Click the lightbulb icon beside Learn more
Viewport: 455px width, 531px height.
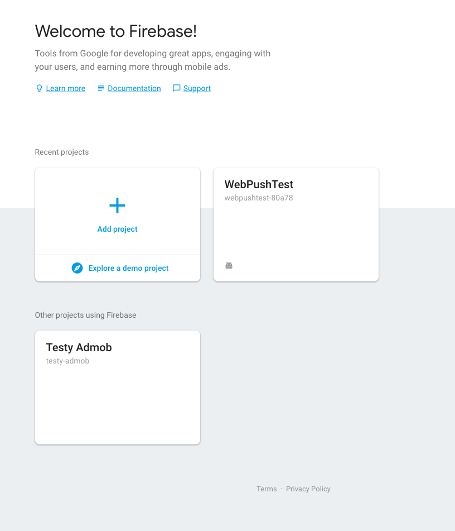pos(39,88)
